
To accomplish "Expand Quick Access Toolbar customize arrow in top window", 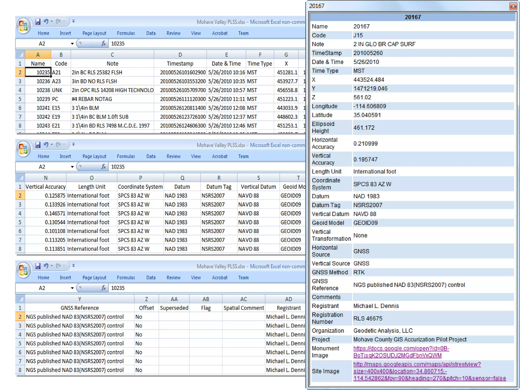I will tap(73, 22).
